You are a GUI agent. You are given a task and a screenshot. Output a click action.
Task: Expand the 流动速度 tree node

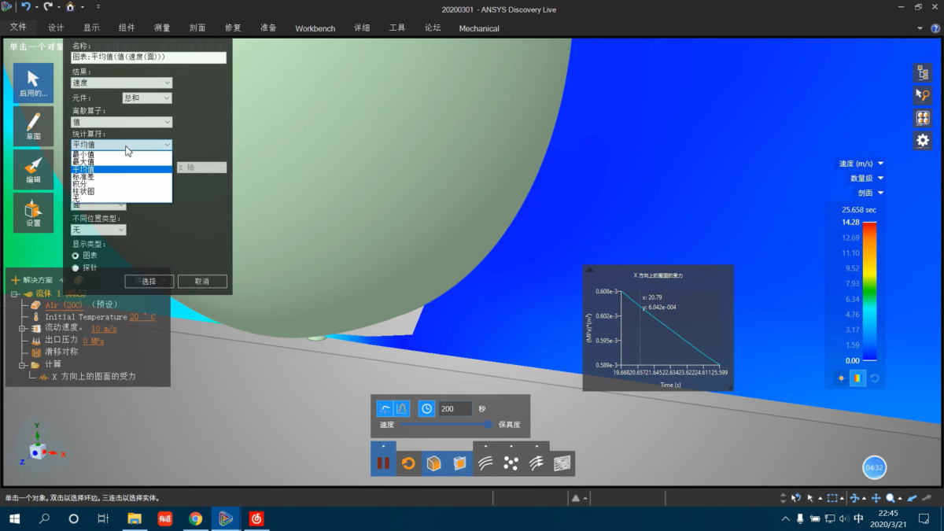(23, 328)
